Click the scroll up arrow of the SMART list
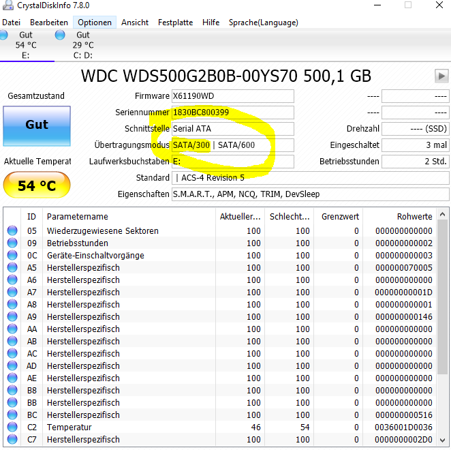Screen dimensions: 451x450 (443, 215)
